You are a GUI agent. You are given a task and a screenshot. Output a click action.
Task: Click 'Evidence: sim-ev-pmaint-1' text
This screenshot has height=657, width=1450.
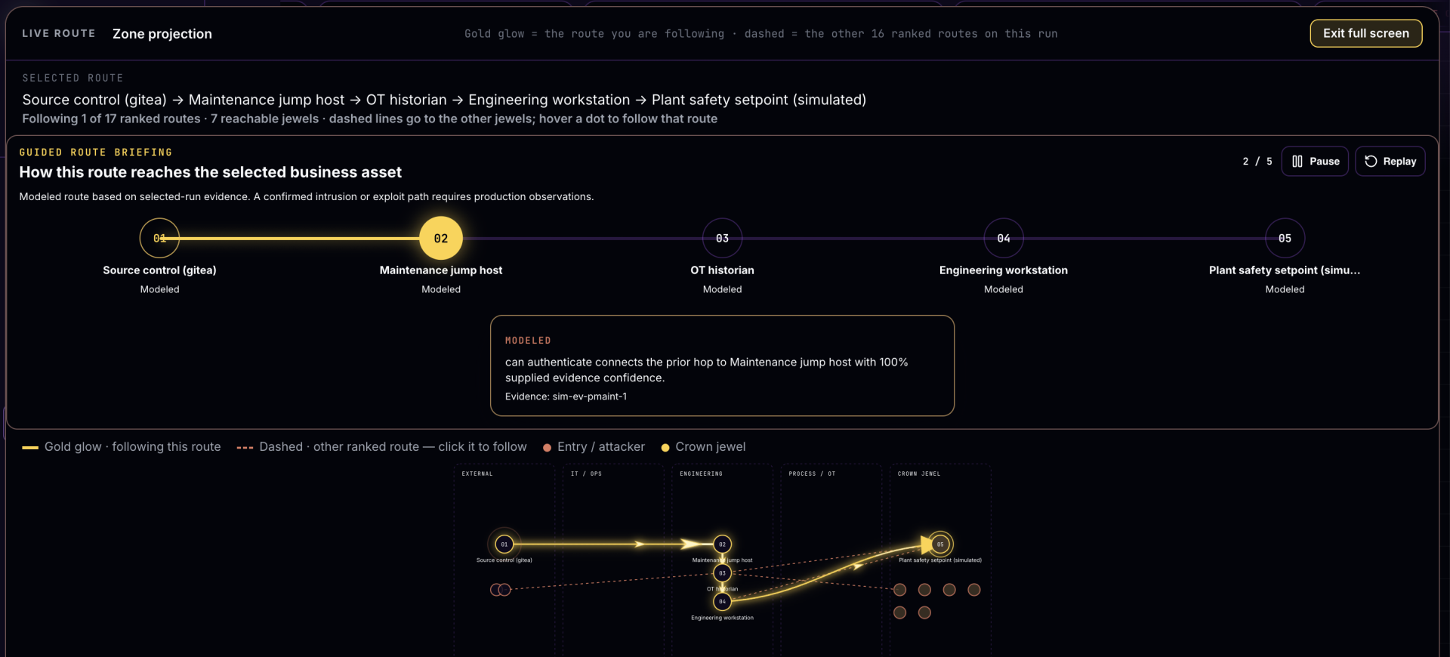pos(566,396)
